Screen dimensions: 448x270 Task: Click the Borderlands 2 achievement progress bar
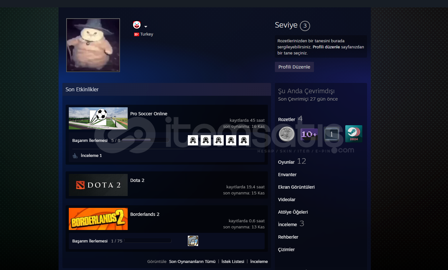click(148, 241)
